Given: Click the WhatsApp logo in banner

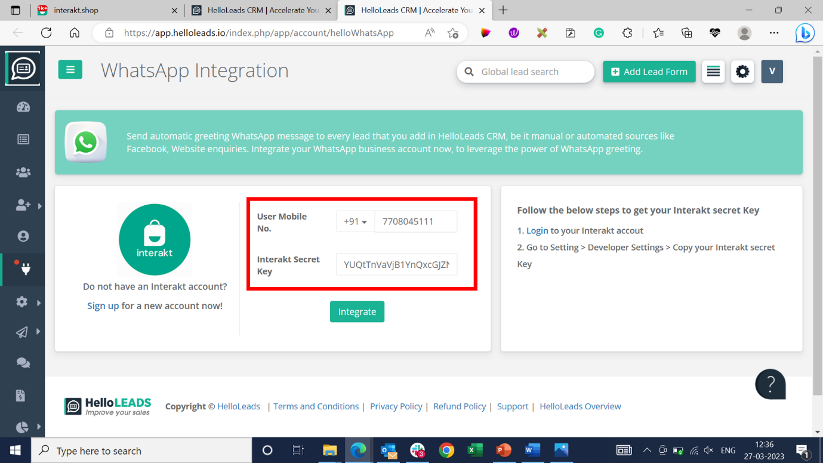Looking at the screenshot, I should 86,142.
